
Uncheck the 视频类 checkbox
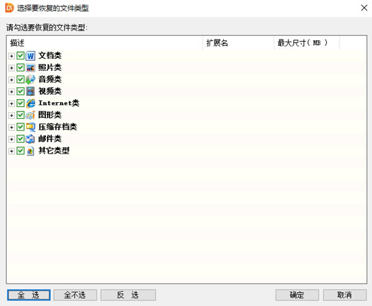point(20,91)
